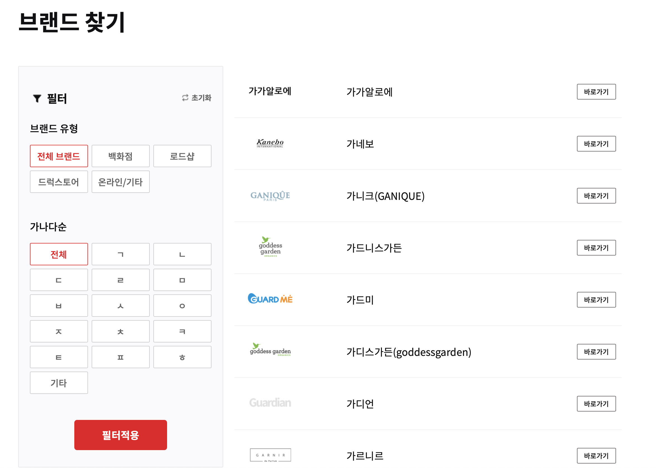
Task: Open 바로가기 for 가가알로에
Action: pyautogui.click(x=596, y=92)
